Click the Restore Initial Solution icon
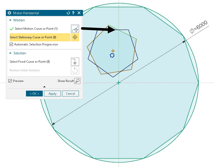This screenshot has width=214, height=167. point(75,70)
